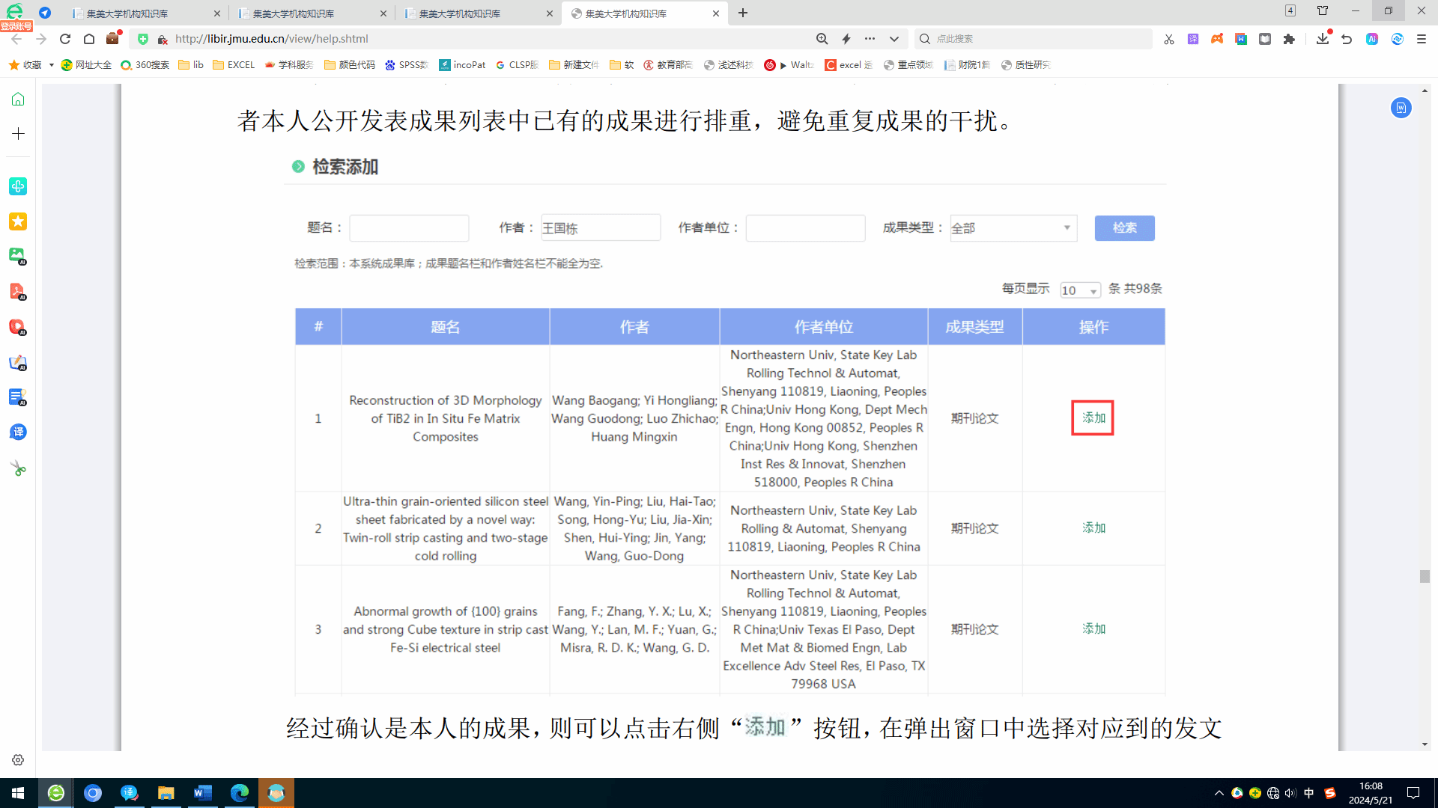This screenshot has width=1438, height=808.
Task: Click the sidebar plus add icon
Action: [18, 134]
